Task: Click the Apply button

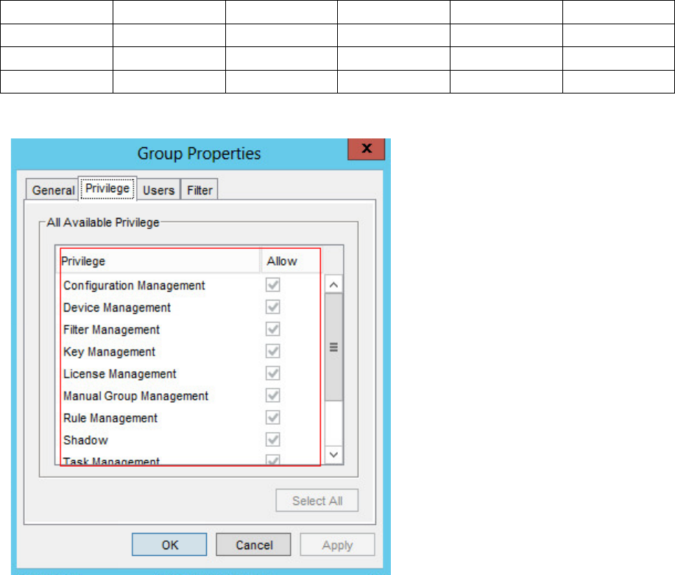Action: pos(338,546)
